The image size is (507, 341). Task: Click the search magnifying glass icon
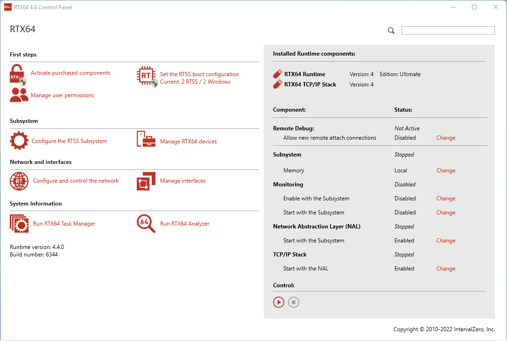[x=391, y=31]
